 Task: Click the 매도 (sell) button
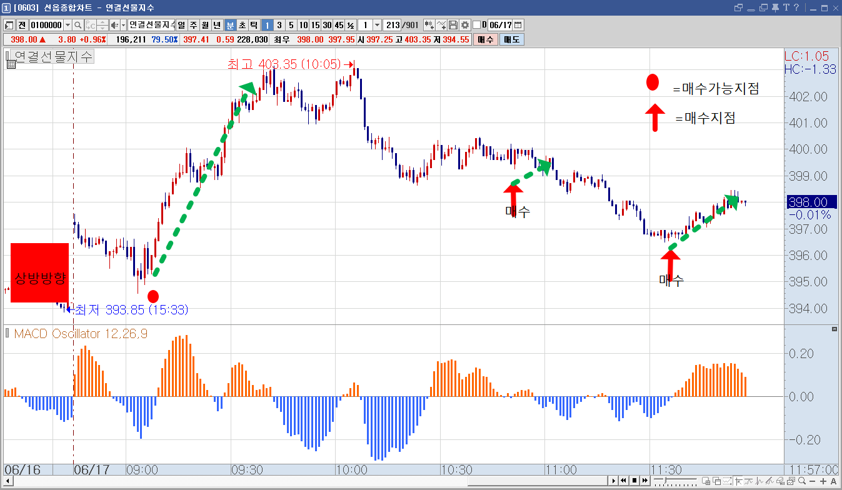(x=511, y=39)
